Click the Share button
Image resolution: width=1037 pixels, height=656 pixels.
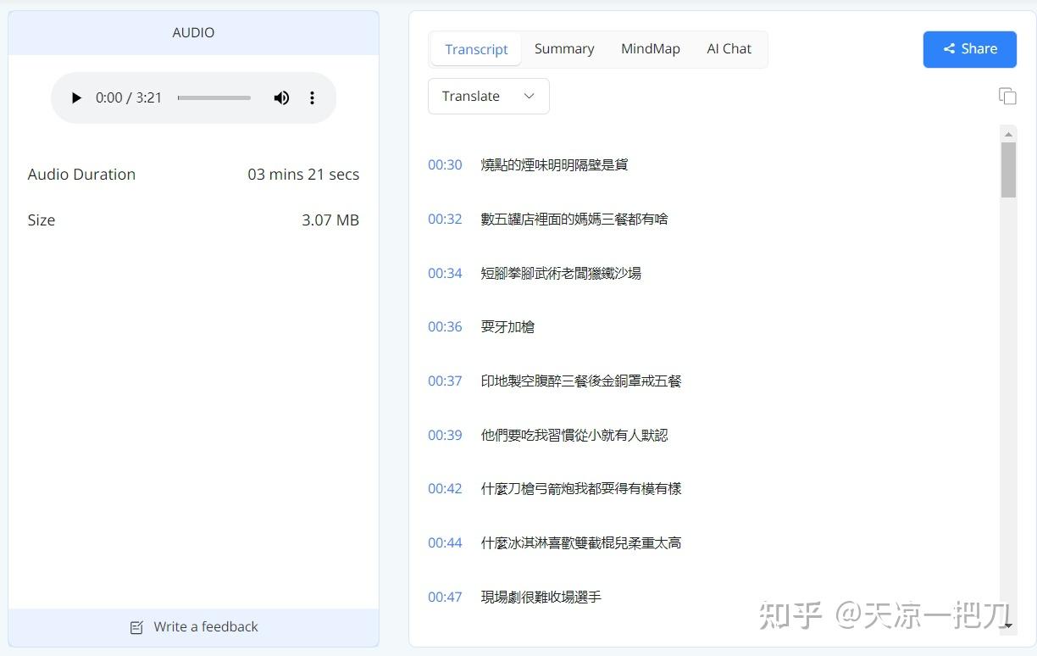970,49
